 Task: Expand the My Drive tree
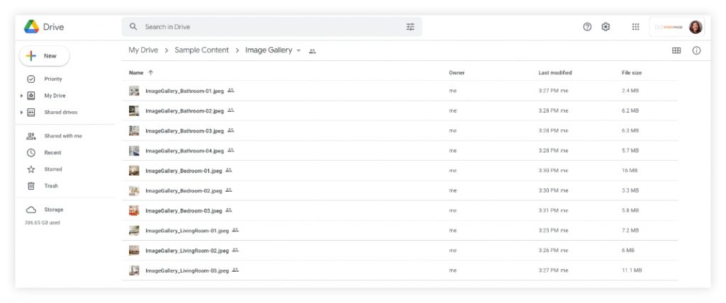[x=22, y=96]
